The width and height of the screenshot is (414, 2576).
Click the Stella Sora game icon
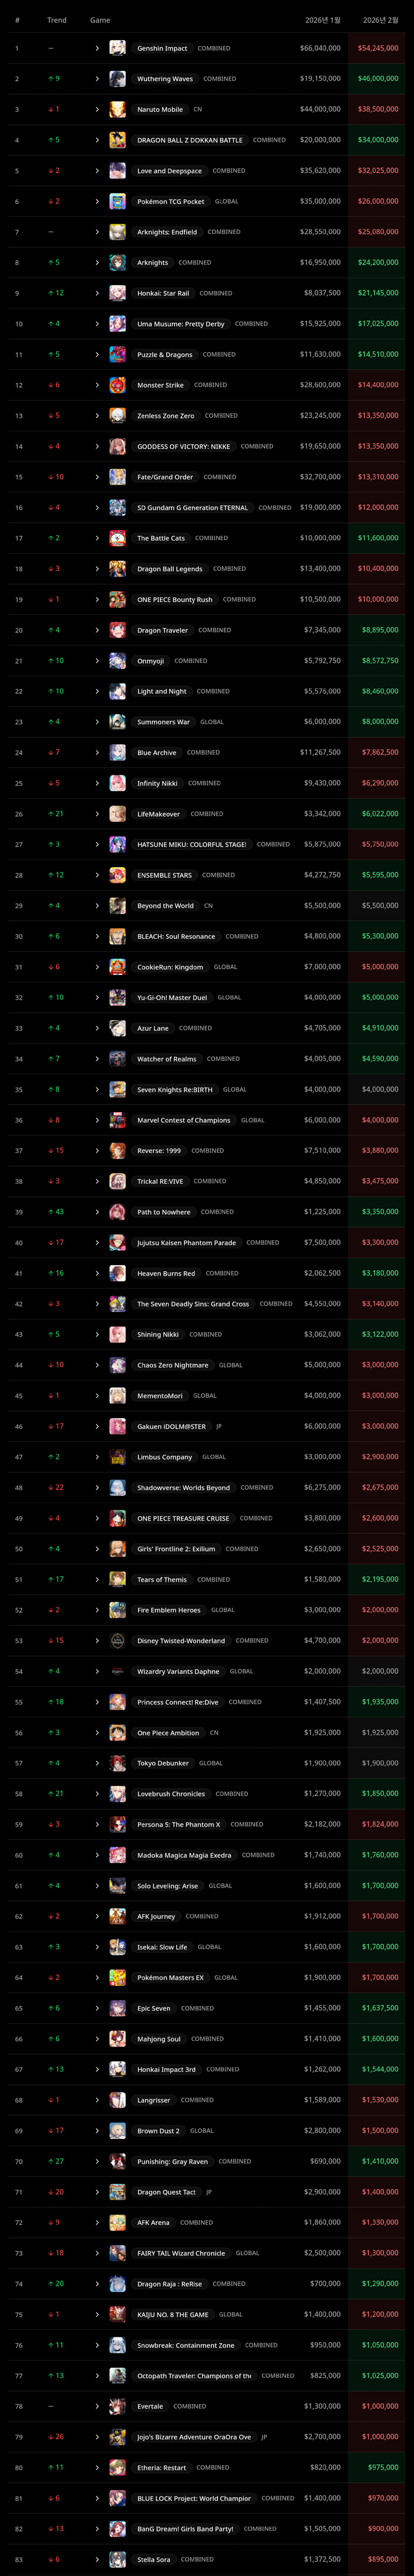117,2559
